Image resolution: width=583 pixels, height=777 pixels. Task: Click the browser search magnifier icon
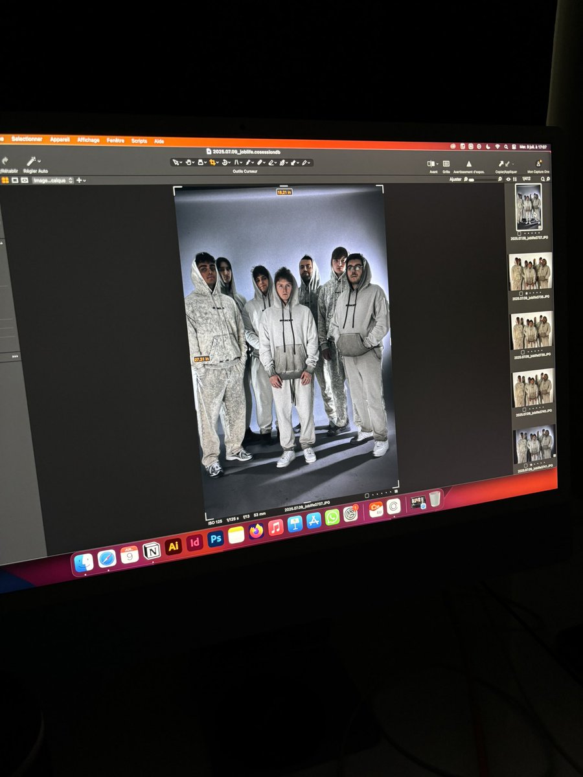[542, 179]
